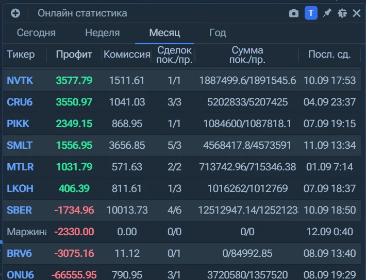Click sum cell 5202833/5207425
The image size is (366, 280).
coord(247,102)
